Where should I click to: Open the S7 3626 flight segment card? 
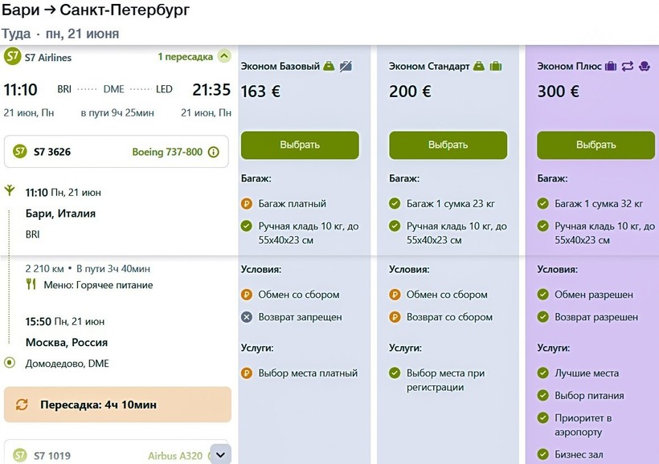(117, 152)
